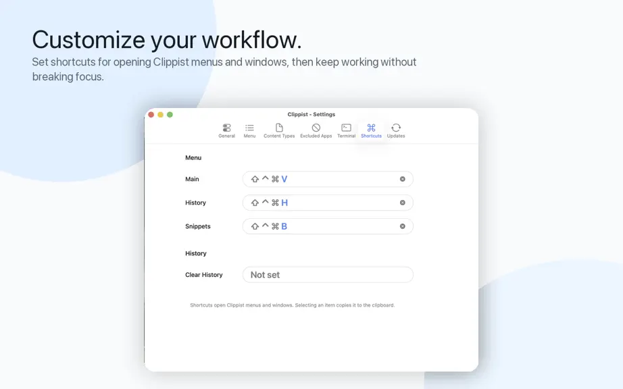Click the Snippets shortcut recorder field

[x=328, y=226]
